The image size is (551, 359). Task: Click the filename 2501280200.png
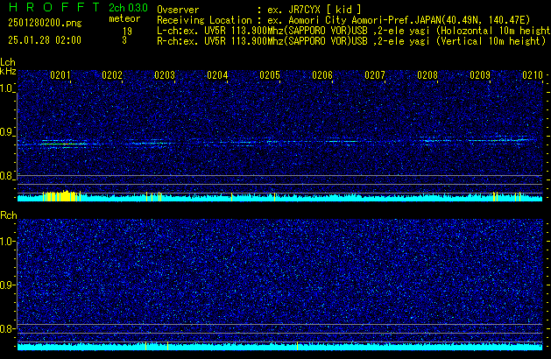point(45,23)
